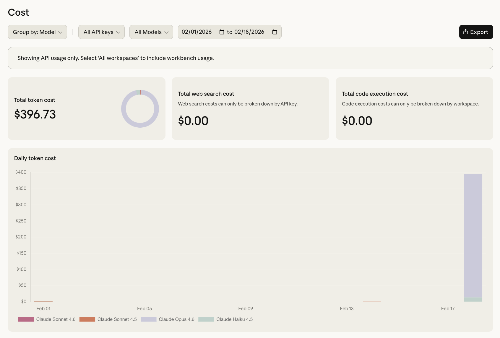Click the small orange bar above Feb 01
The image size is (500, 338).
[x=43, y=301]
